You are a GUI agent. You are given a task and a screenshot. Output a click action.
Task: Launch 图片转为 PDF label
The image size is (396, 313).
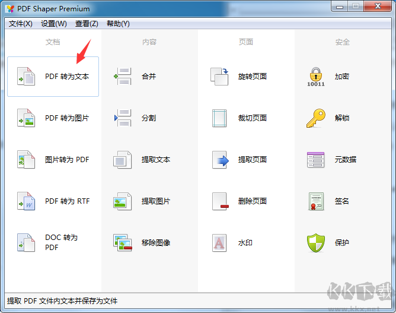(67, 159)
